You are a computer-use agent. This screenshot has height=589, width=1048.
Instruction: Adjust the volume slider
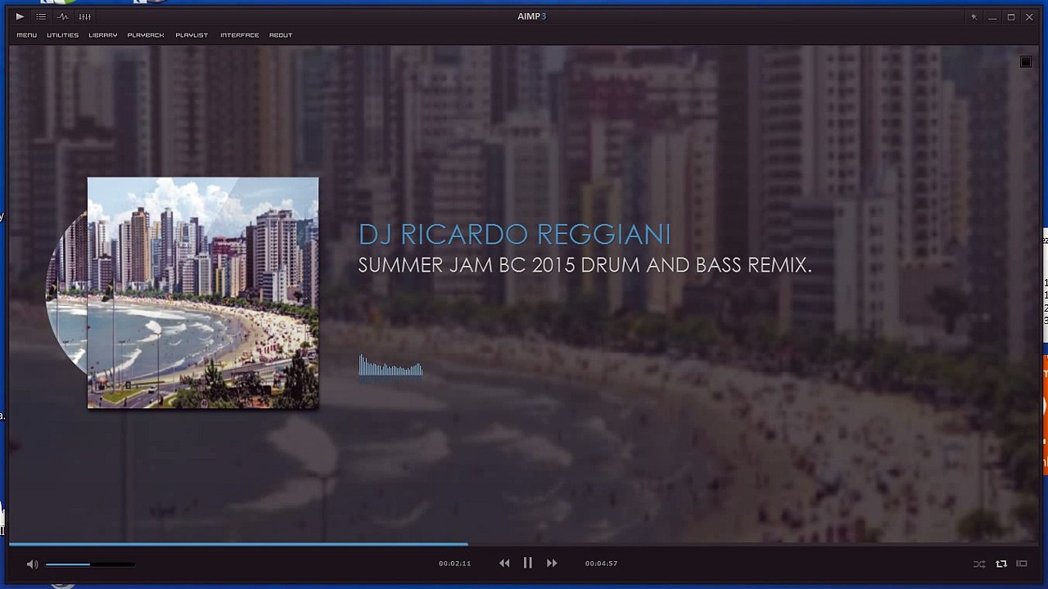click(x=90, y=564)
